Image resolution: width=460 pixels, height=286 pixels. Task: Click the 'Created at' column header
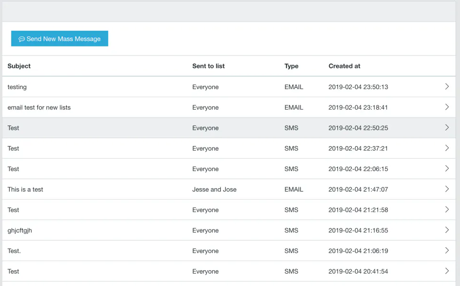pyautogui.click(x=344, y=66)
